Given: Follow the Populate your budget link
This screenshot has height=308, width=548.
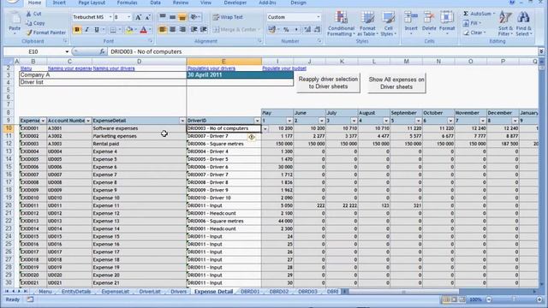Looking at the screenshot, I should [284, 68].
